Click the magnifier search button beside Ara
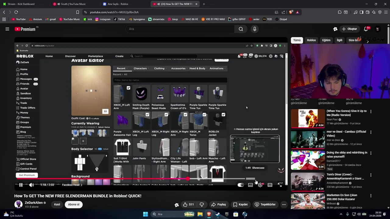The height and width of the screenshot is (219, 390). 241,29
